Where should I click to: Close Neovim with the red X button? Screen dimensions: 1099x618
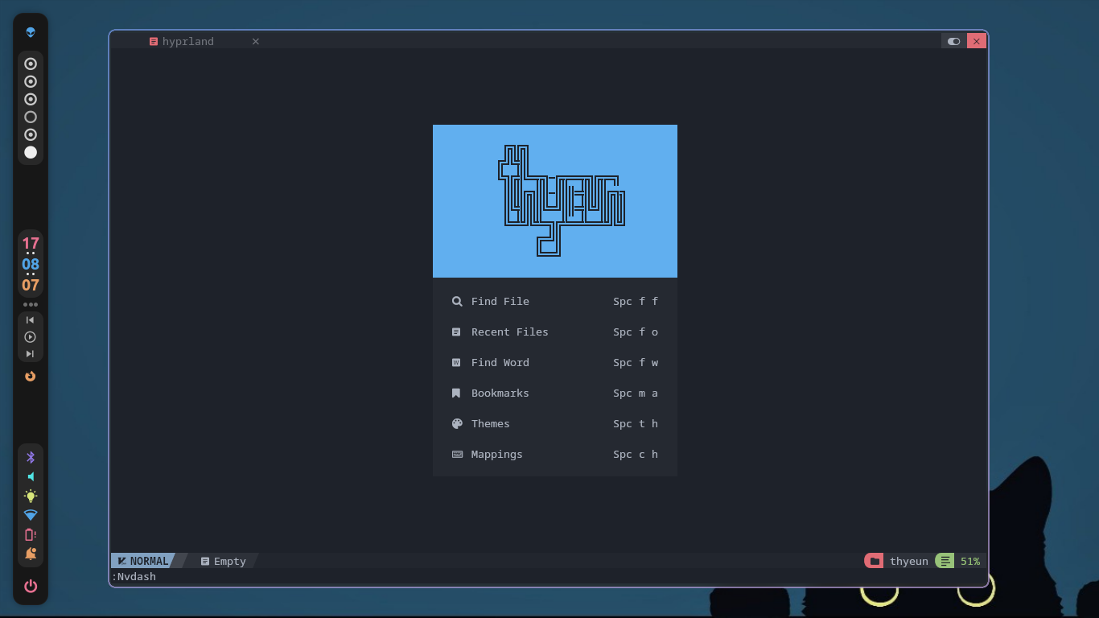[x=977, y=41]
